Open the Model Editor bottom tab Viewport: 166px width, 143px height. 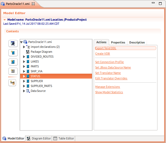(13, 138)
